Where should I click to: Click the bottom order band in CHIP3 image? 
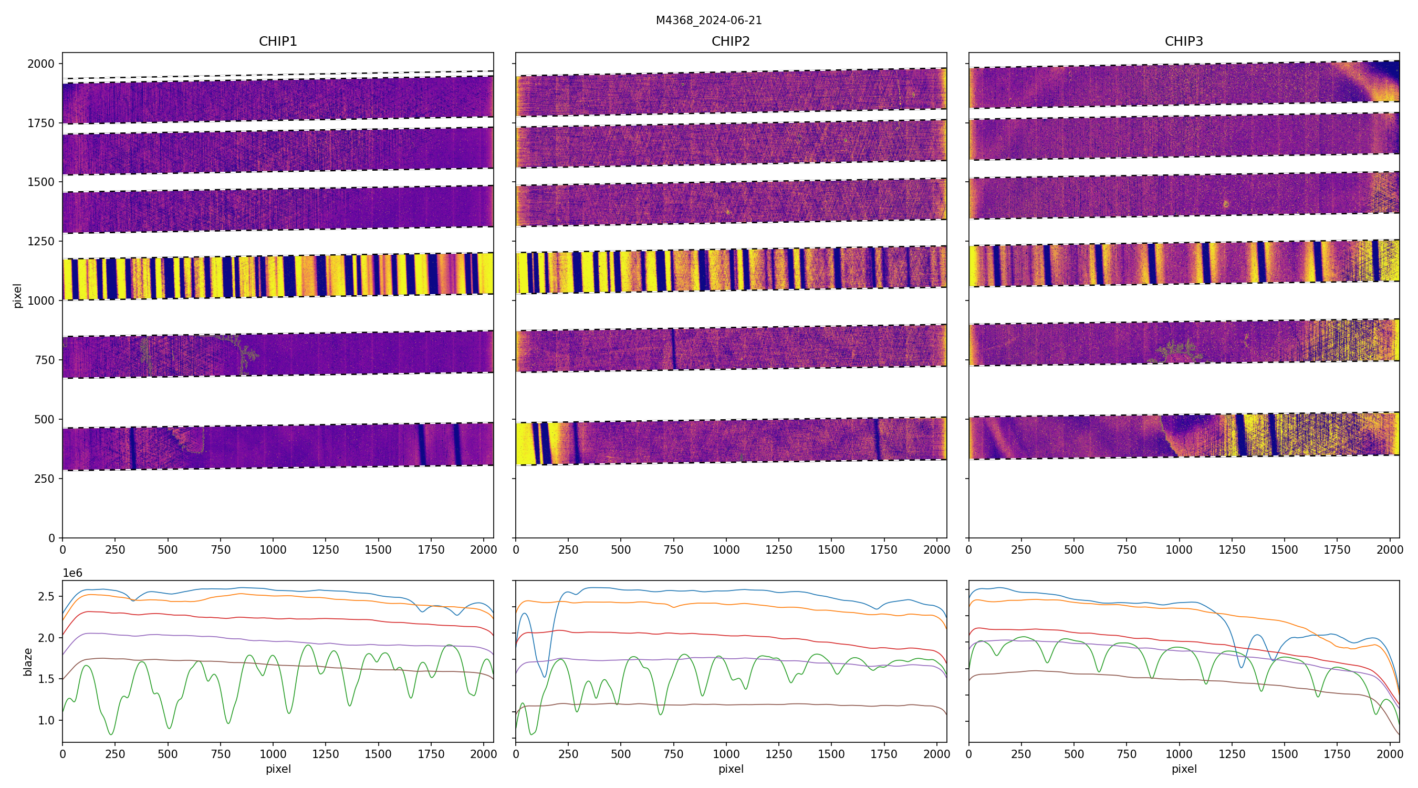[x=1183, y=436]
